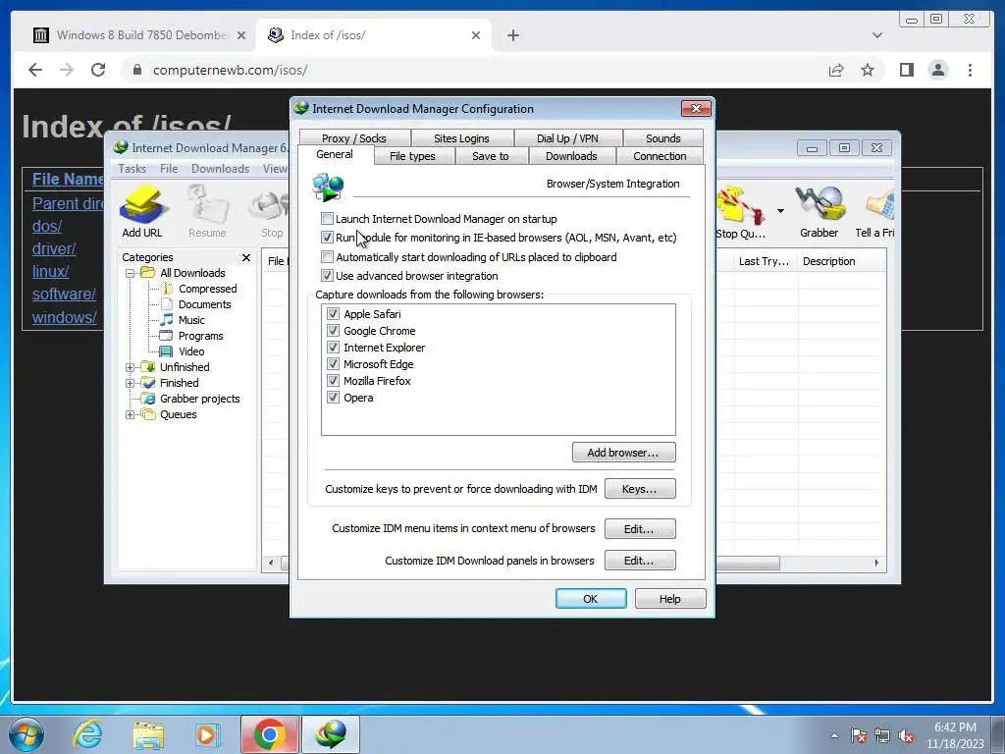This screenshot has height=754, width=1005.
Task: Switch to the Dial Up / VPN tab
Action: (567, 137)
